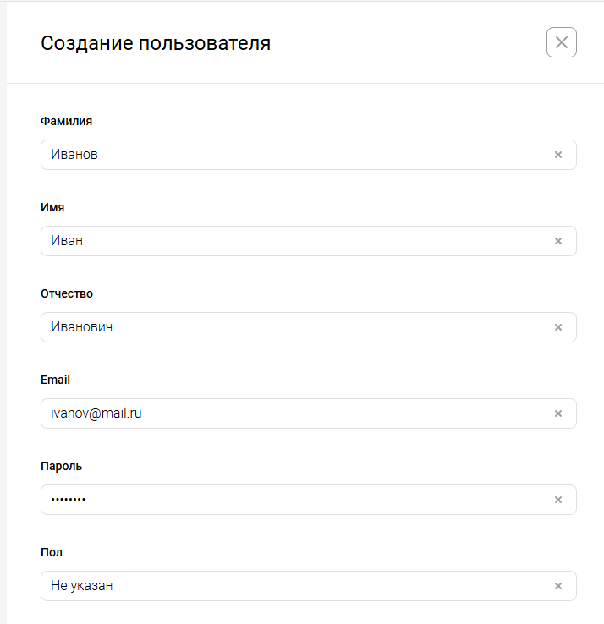Click the Пароль field label
The width and height of the screenshot is (604, 624).
[62, 466]
